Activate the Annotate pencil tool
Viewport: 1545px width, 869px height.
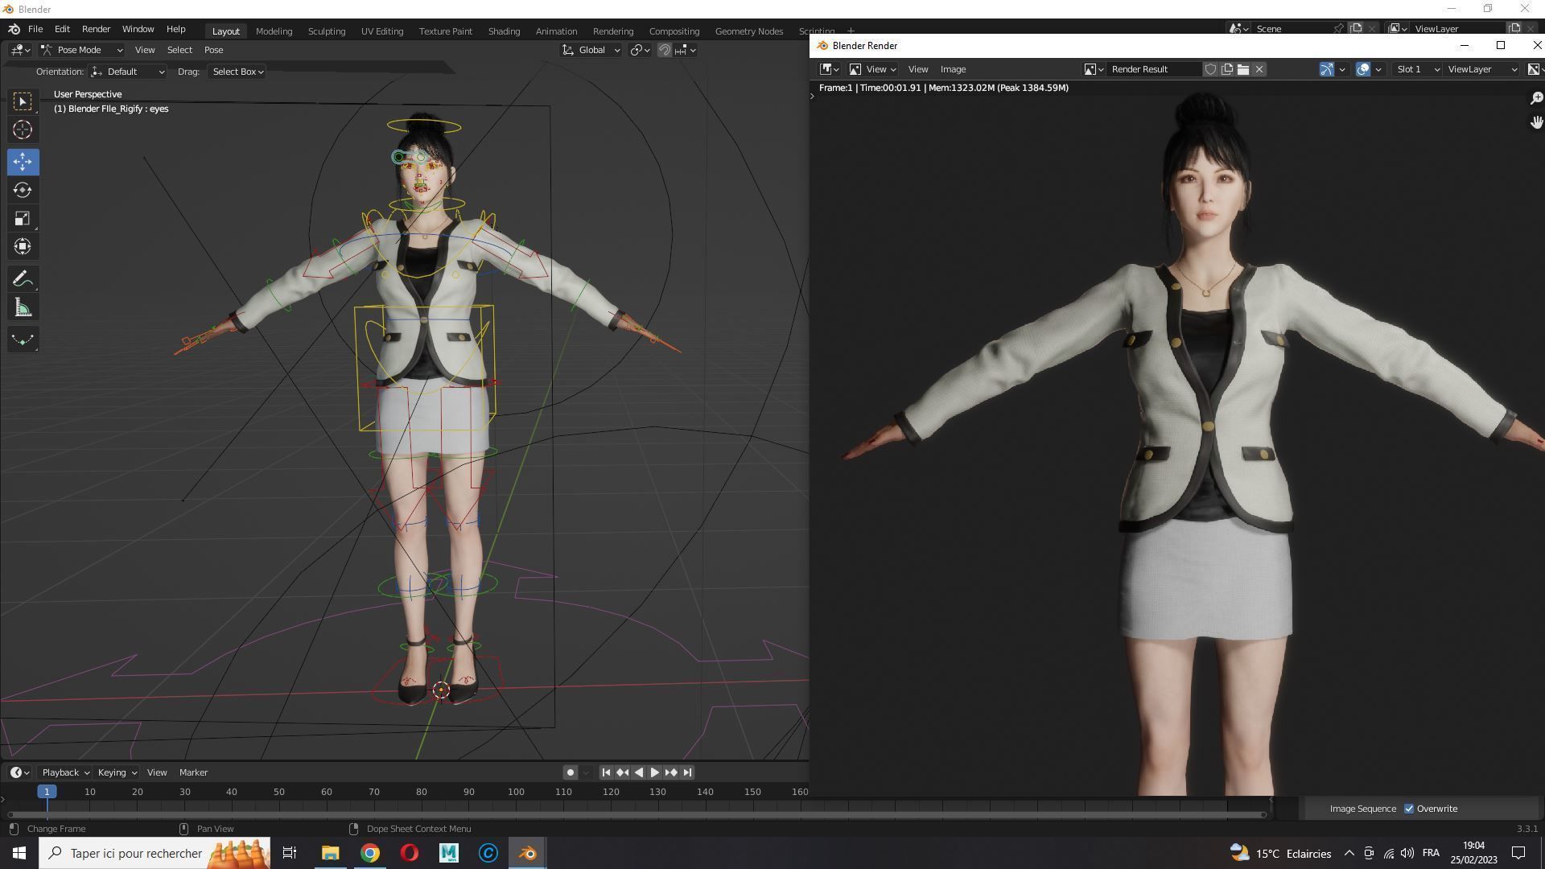[23, 279]
